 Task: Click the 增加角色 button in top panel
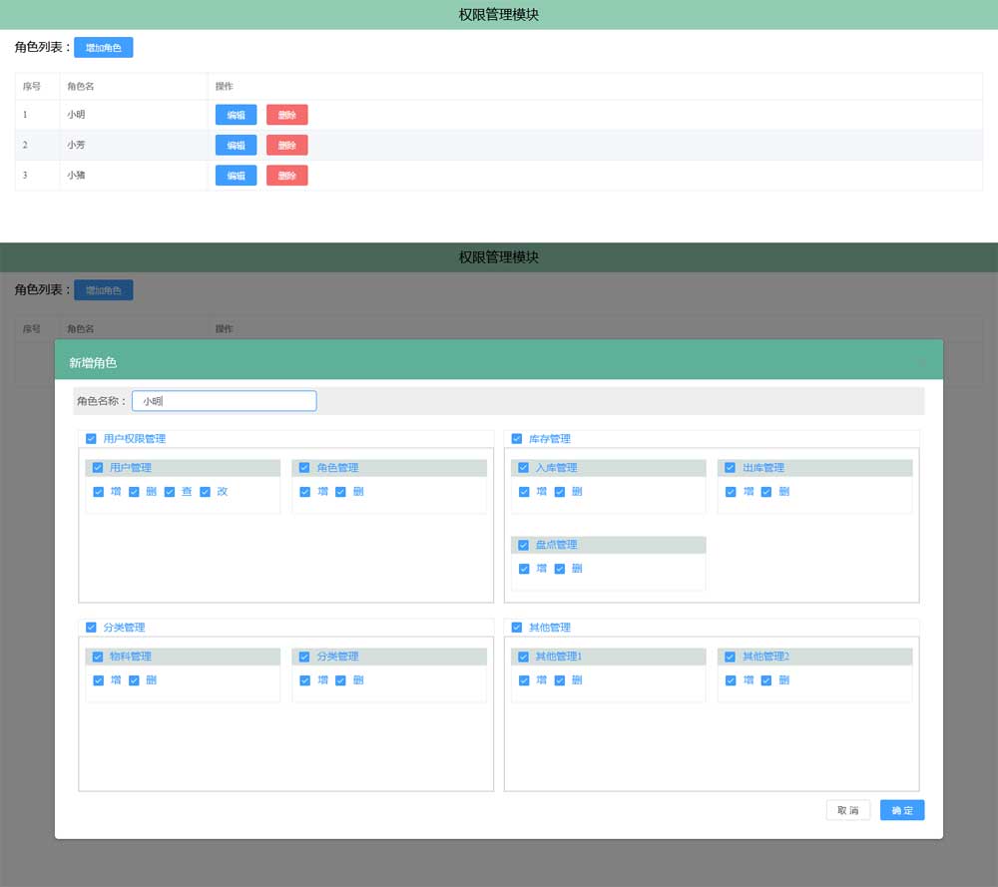point(103,47)
